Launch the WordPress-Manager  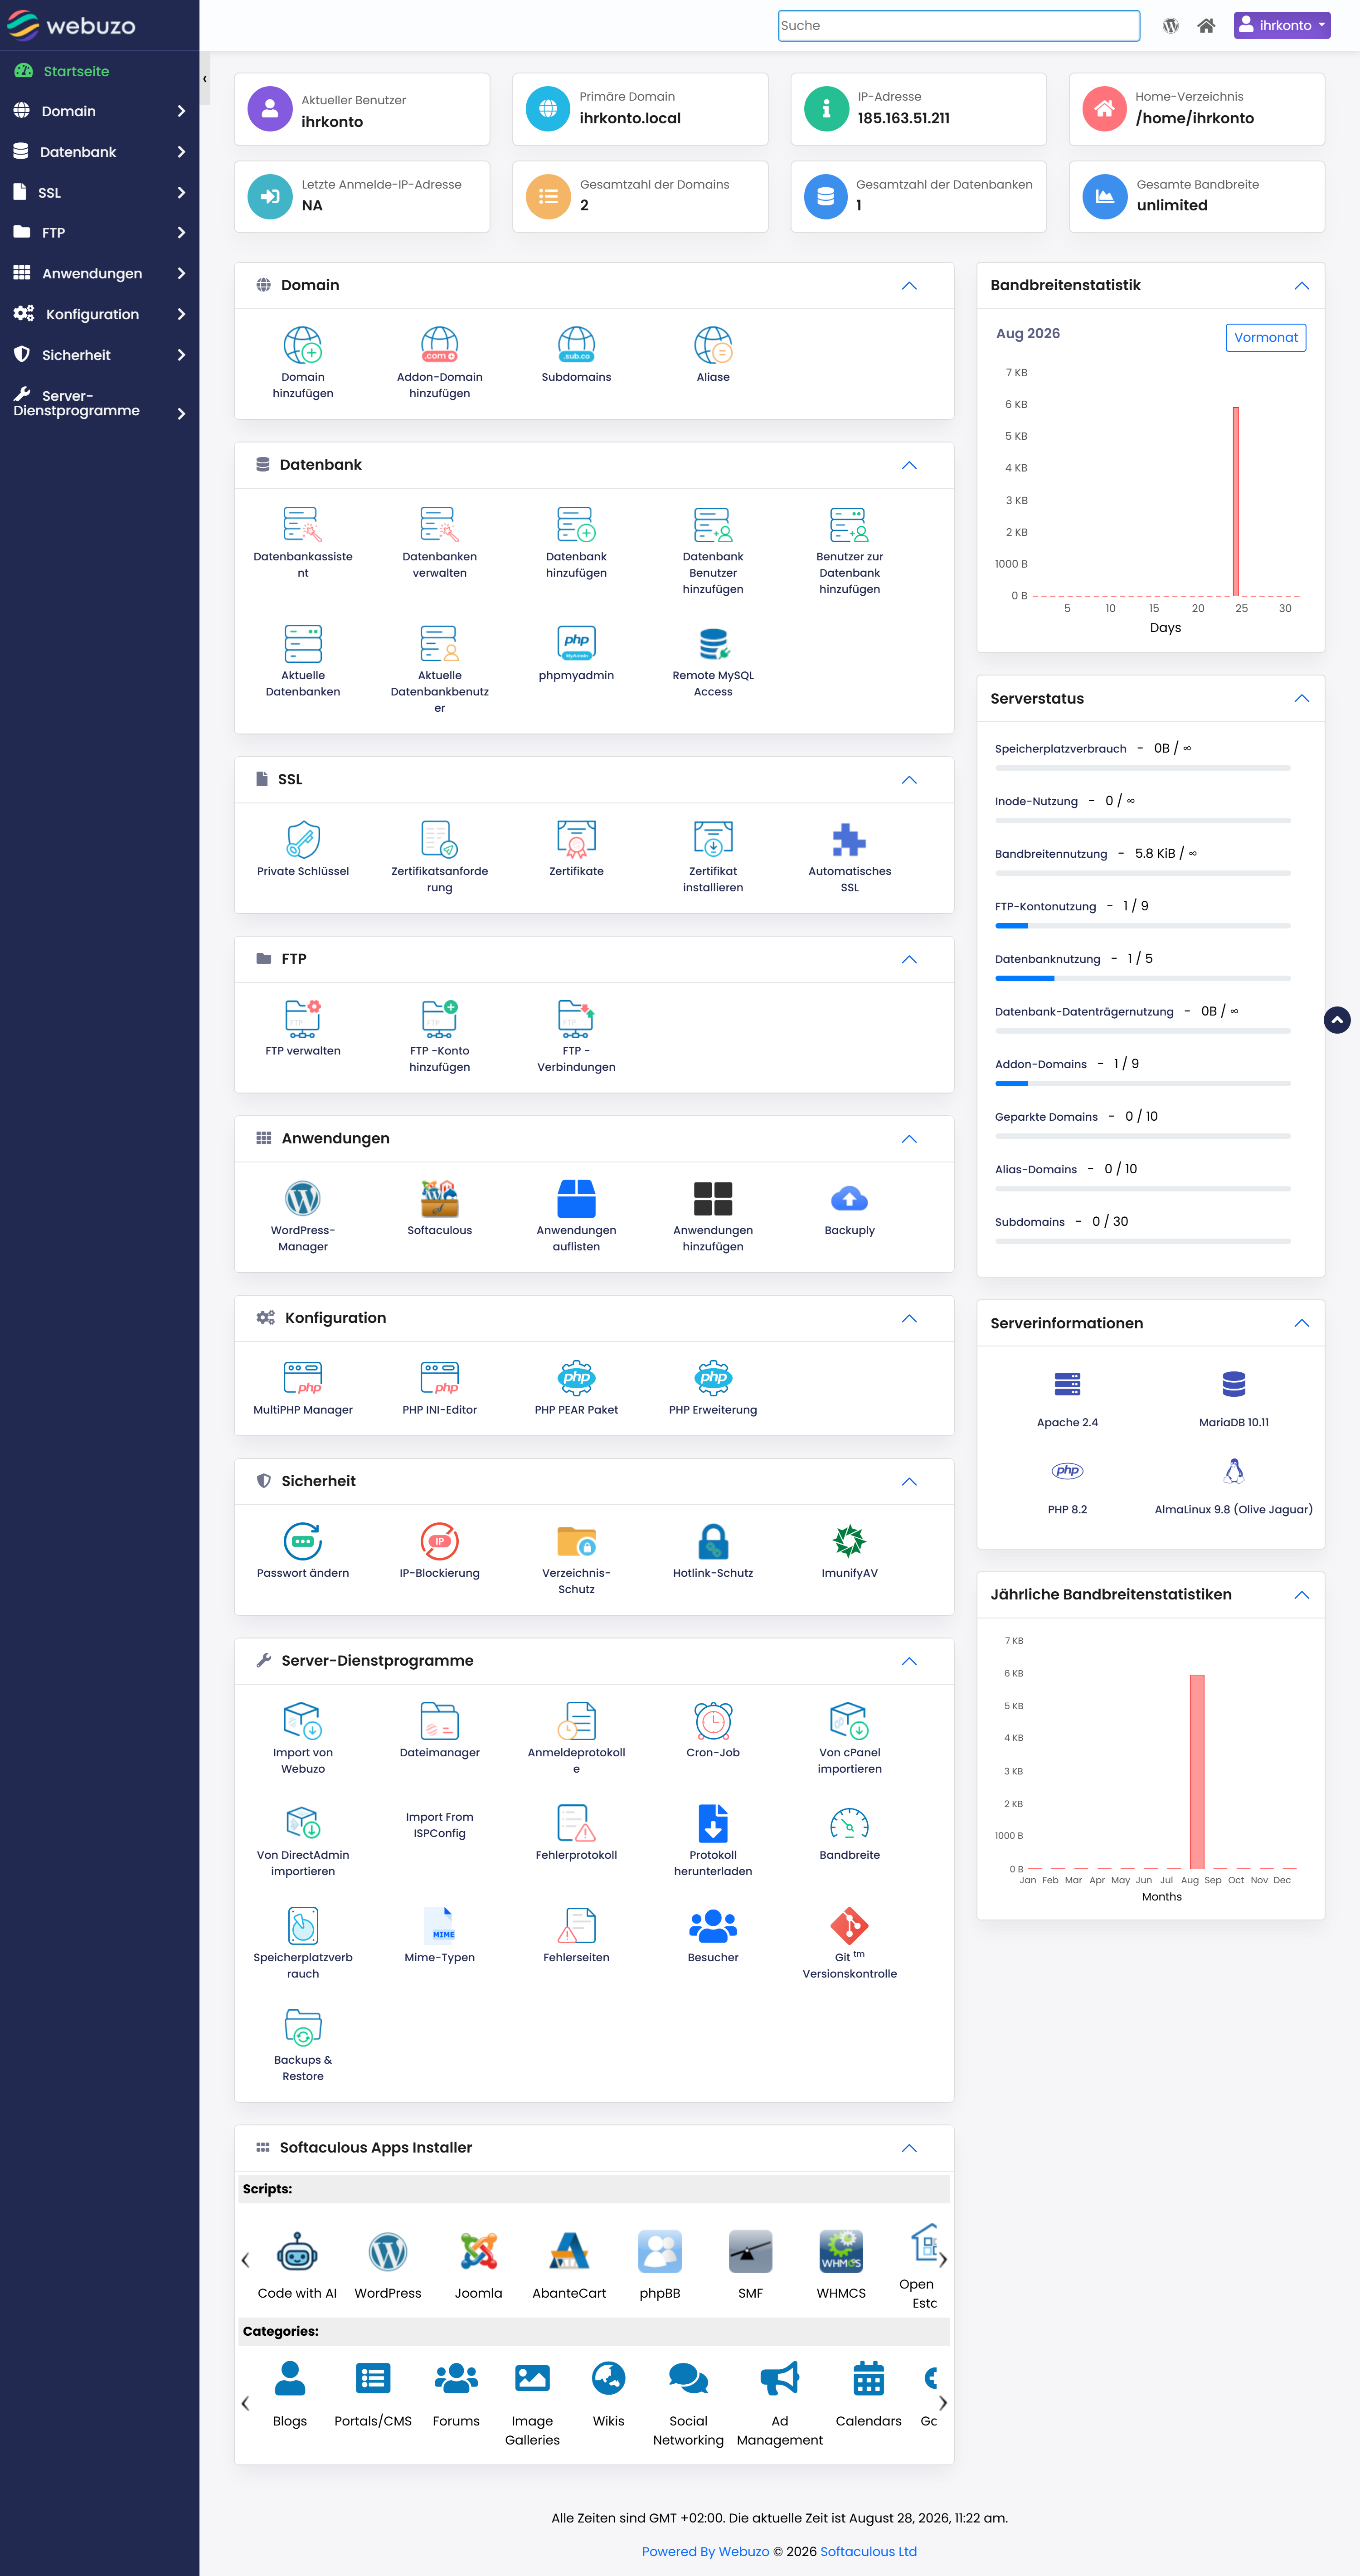(x=303, y=1198)
